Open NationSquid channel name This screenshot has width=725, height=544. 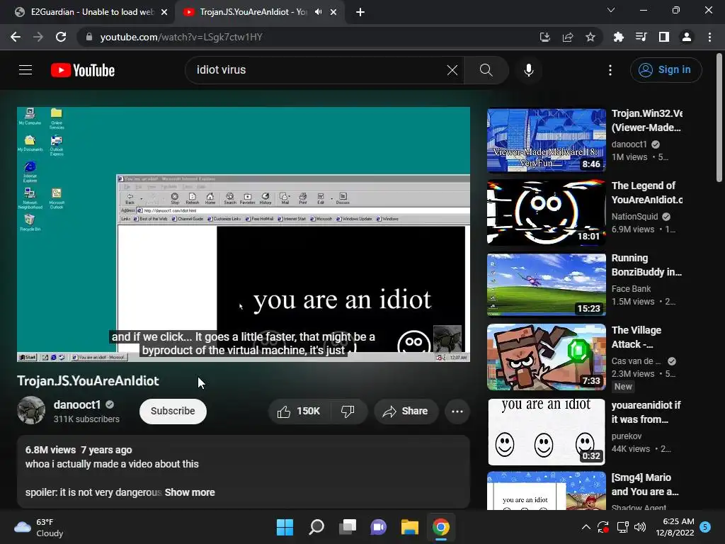tap(634, 217)
